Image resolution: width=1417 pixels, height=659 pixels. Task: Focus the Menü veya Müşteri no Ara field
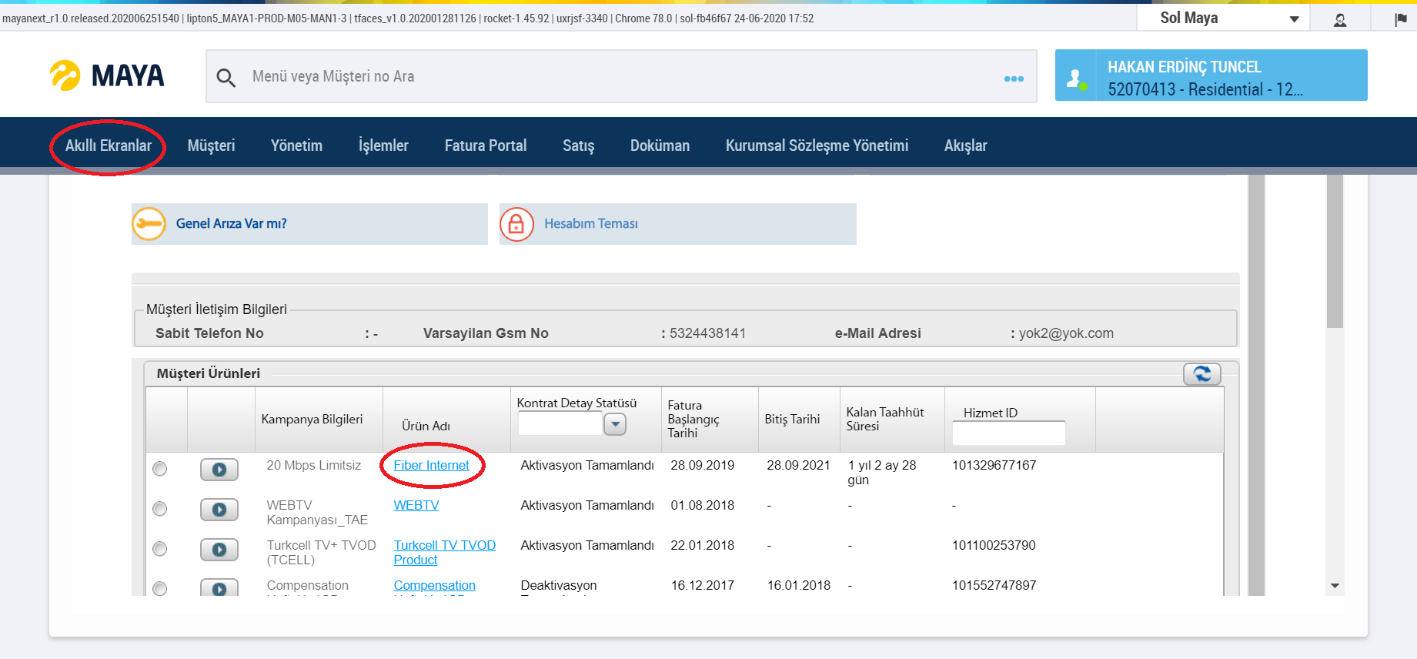(620, 76)
